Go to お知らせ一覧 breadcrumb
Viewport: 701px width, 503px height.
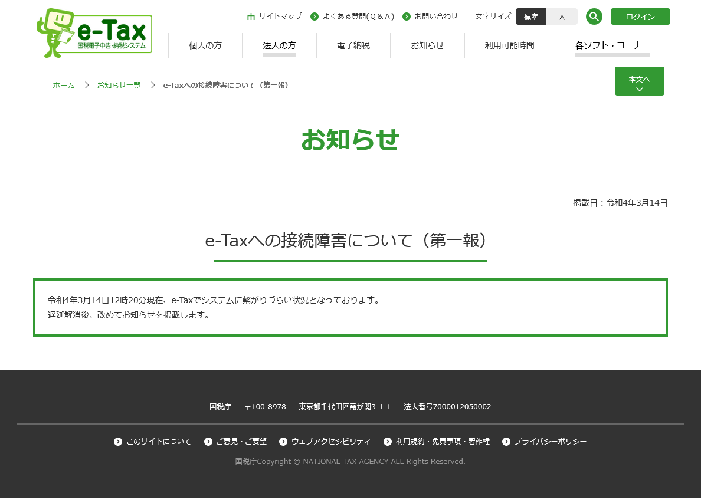click(119, 86)
